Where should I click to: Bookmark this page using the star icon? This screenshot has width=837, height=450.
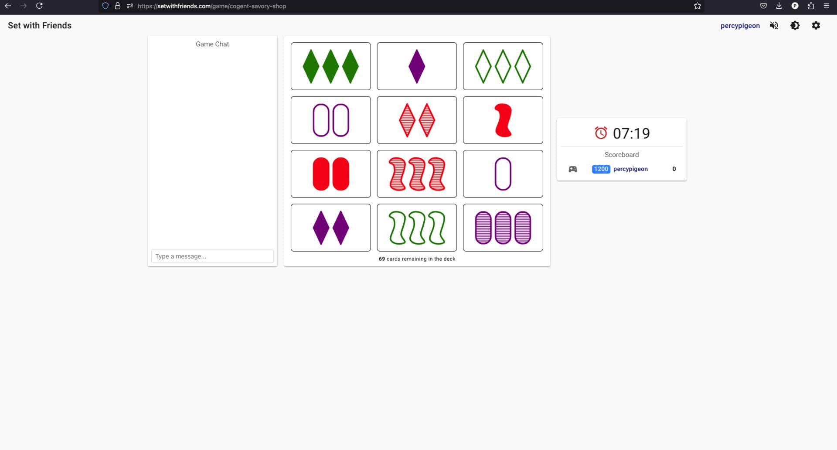(697, 6)
